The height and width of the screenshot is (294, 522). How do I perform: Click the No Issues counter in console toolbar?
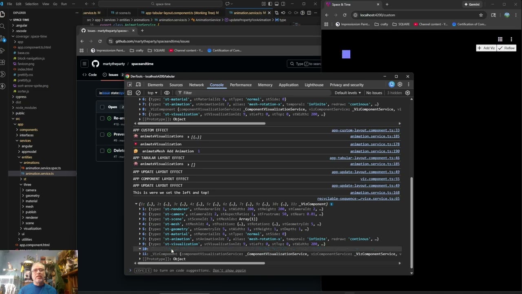point(374,93)
